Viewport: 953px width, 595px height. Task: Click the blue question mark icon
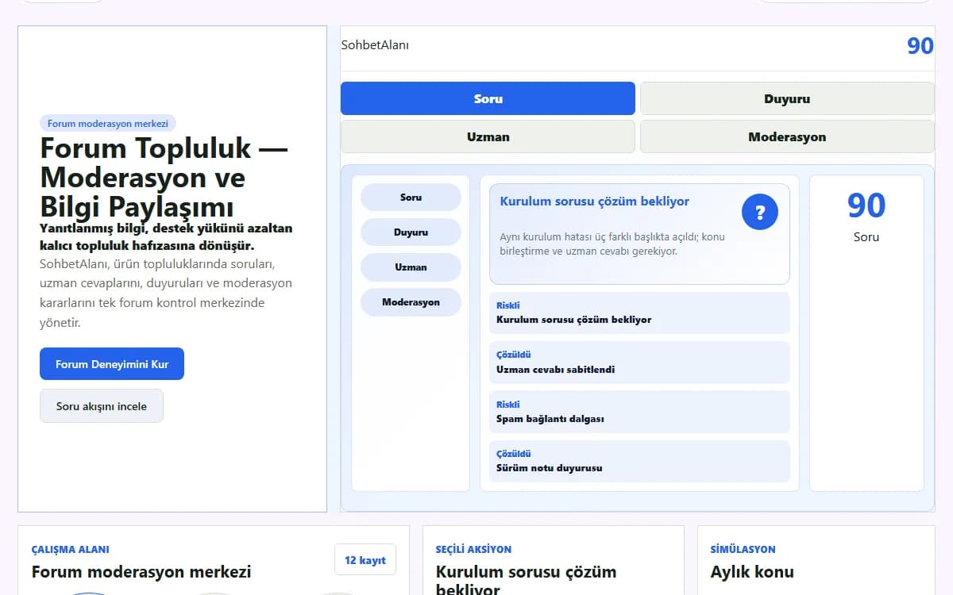coord(760,212)
